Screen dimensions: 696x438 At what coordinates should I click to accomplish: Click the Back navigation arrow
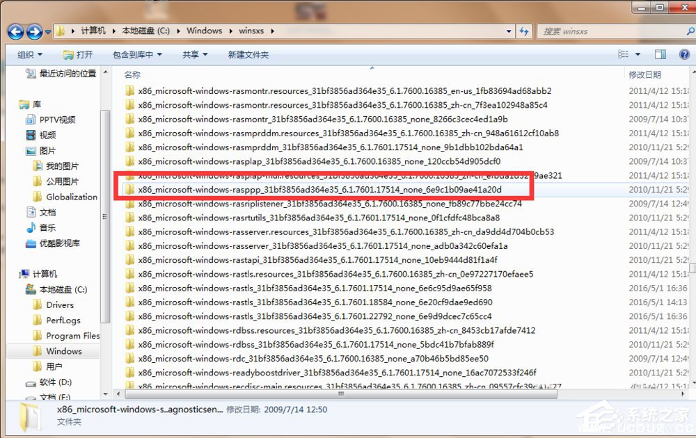pyautogui.click(x=15, y=31)
